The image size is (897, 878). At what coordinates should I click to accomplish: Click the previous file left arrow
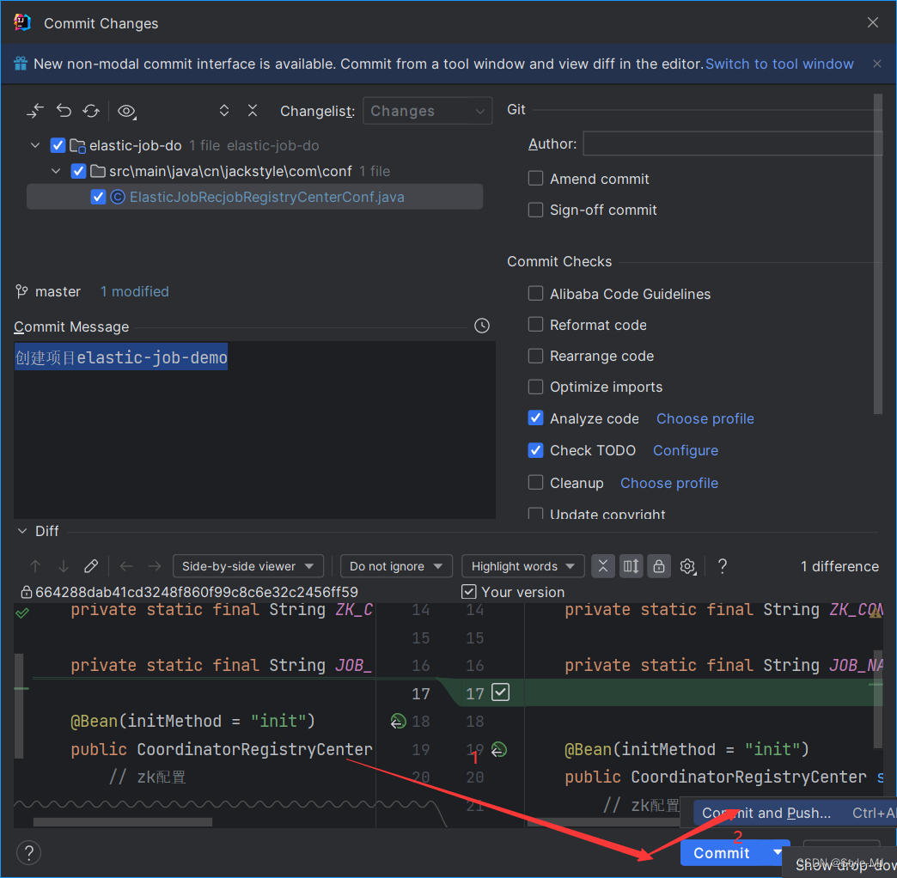coord(125,566)
